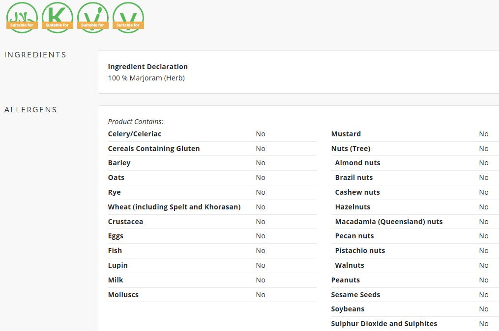Click the Walnuts label
Viewport: 499px width, 331px height.
pyautogui.click(x=350, y=265)
